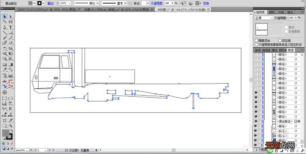Select the Direct Selection tool

(11, 17)
